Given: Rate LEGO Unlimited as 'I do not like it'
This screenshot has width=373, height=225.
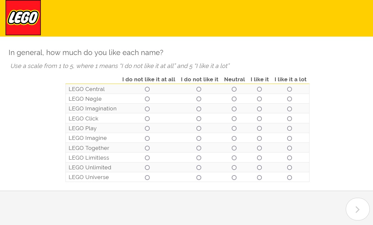Looking at the screenshot, I should (199, 167).
